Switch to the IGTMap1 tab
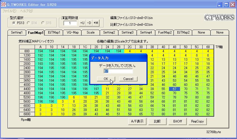 point(54,32)
